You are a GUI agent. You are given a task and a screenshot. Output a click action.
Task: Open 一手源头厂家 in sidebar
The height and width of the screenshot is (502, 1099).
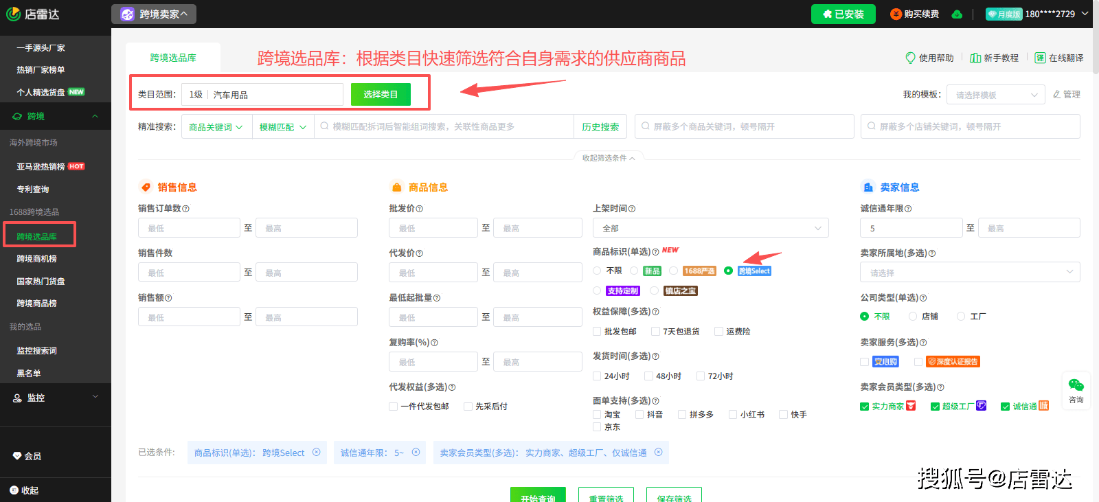click(41, 48)
